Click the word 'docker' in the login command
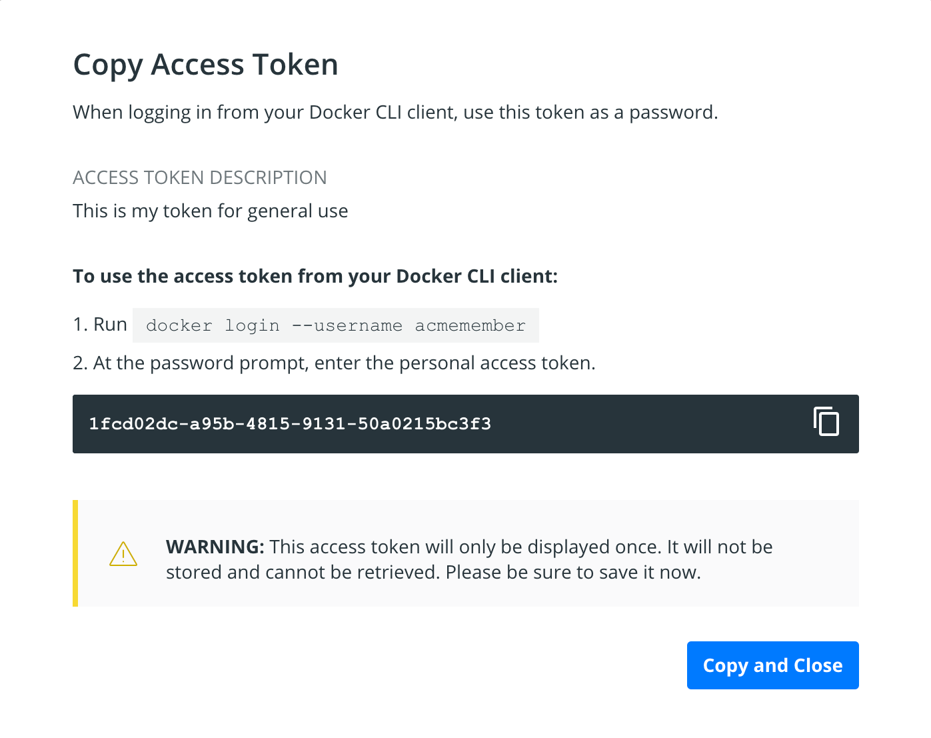Image resolution: width=931 pixels, height=738 pixels. click(179, 326)
